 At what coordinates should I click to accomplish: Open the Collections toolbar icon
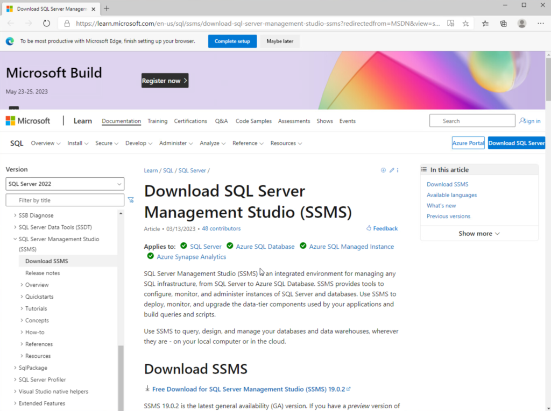coord(503,23)
